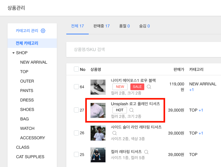This screenshot has height=167, width=221.
Task: Check the box for product No 27
Action: pos(76,110)
